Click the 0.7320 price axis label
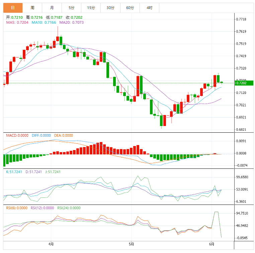Viewport: 255px width, 253px height. click(x=241, y=68)
